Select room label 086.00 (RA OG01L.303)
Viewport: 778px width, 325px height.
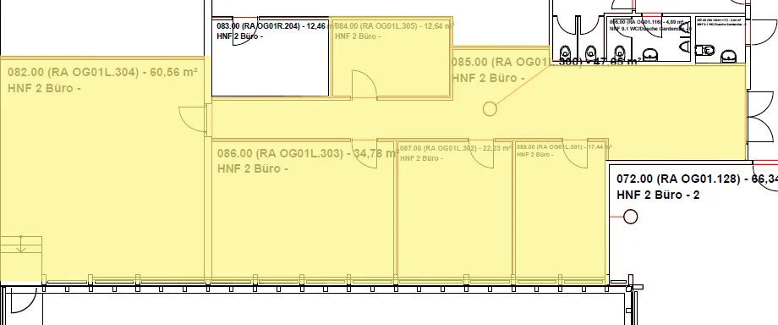point(308,153)
